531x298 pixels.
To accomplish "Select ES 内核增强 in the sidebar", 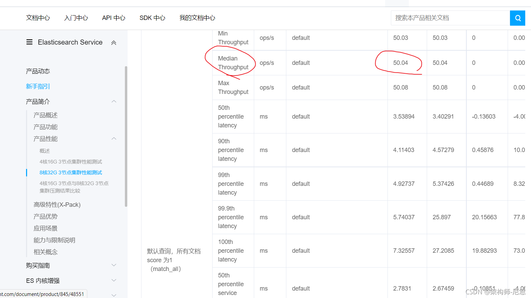I will click(43, 281).
